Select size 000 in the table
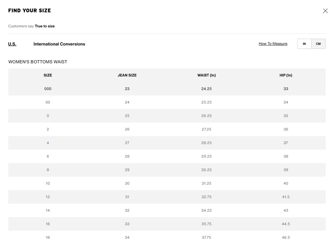Viewport: 330px width, 247px height. click(48, 89)
